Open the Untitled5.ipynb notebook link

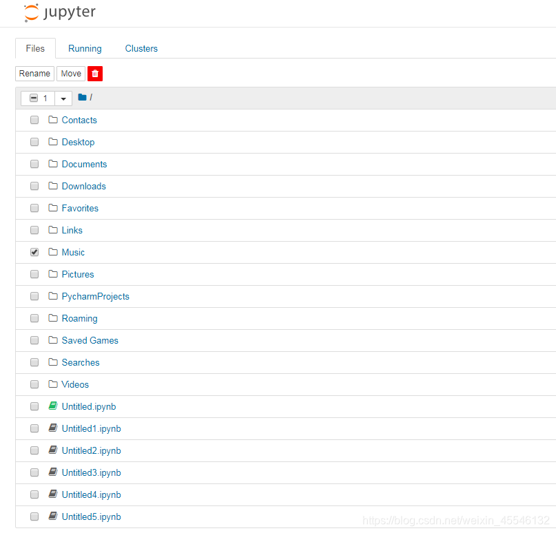tap(91, 517)
